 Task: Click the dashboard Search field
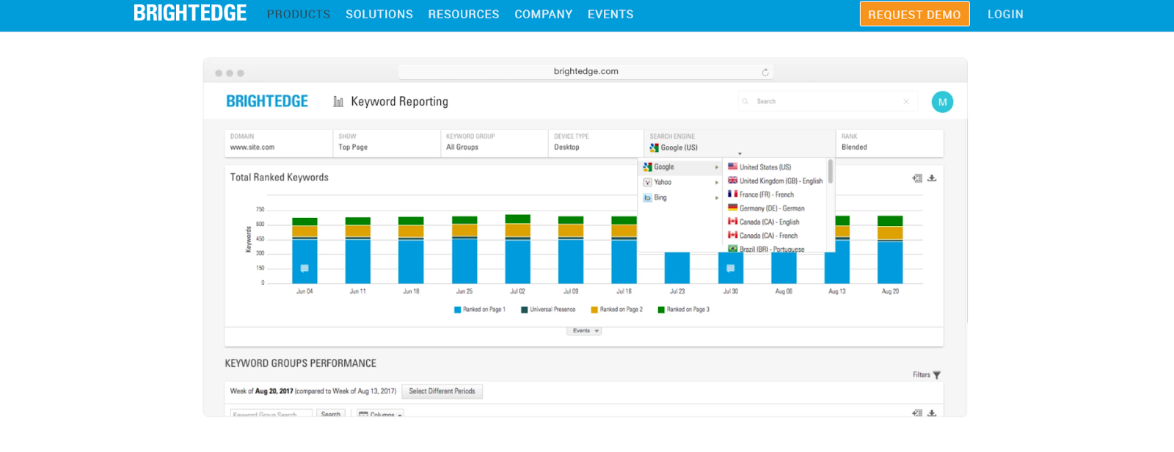(x=828, y=101)
